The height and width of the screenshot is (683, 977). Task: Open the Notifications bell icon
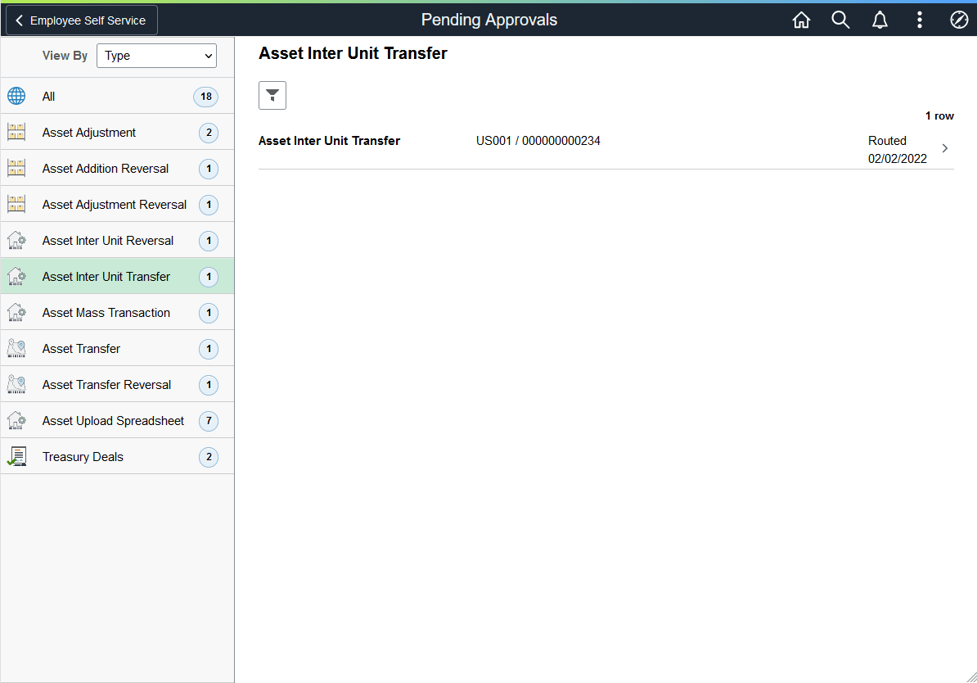pos(880,19)
